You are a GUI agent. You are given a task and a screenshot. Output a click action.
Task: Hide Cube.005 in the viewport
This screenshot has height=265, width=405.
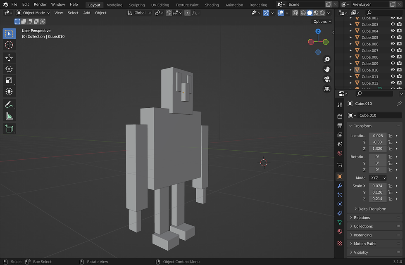point(393,38)
